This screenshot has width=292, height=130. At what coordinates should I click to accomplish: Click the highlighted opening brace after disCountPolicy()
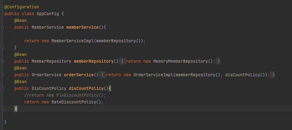tap(110, 89)
